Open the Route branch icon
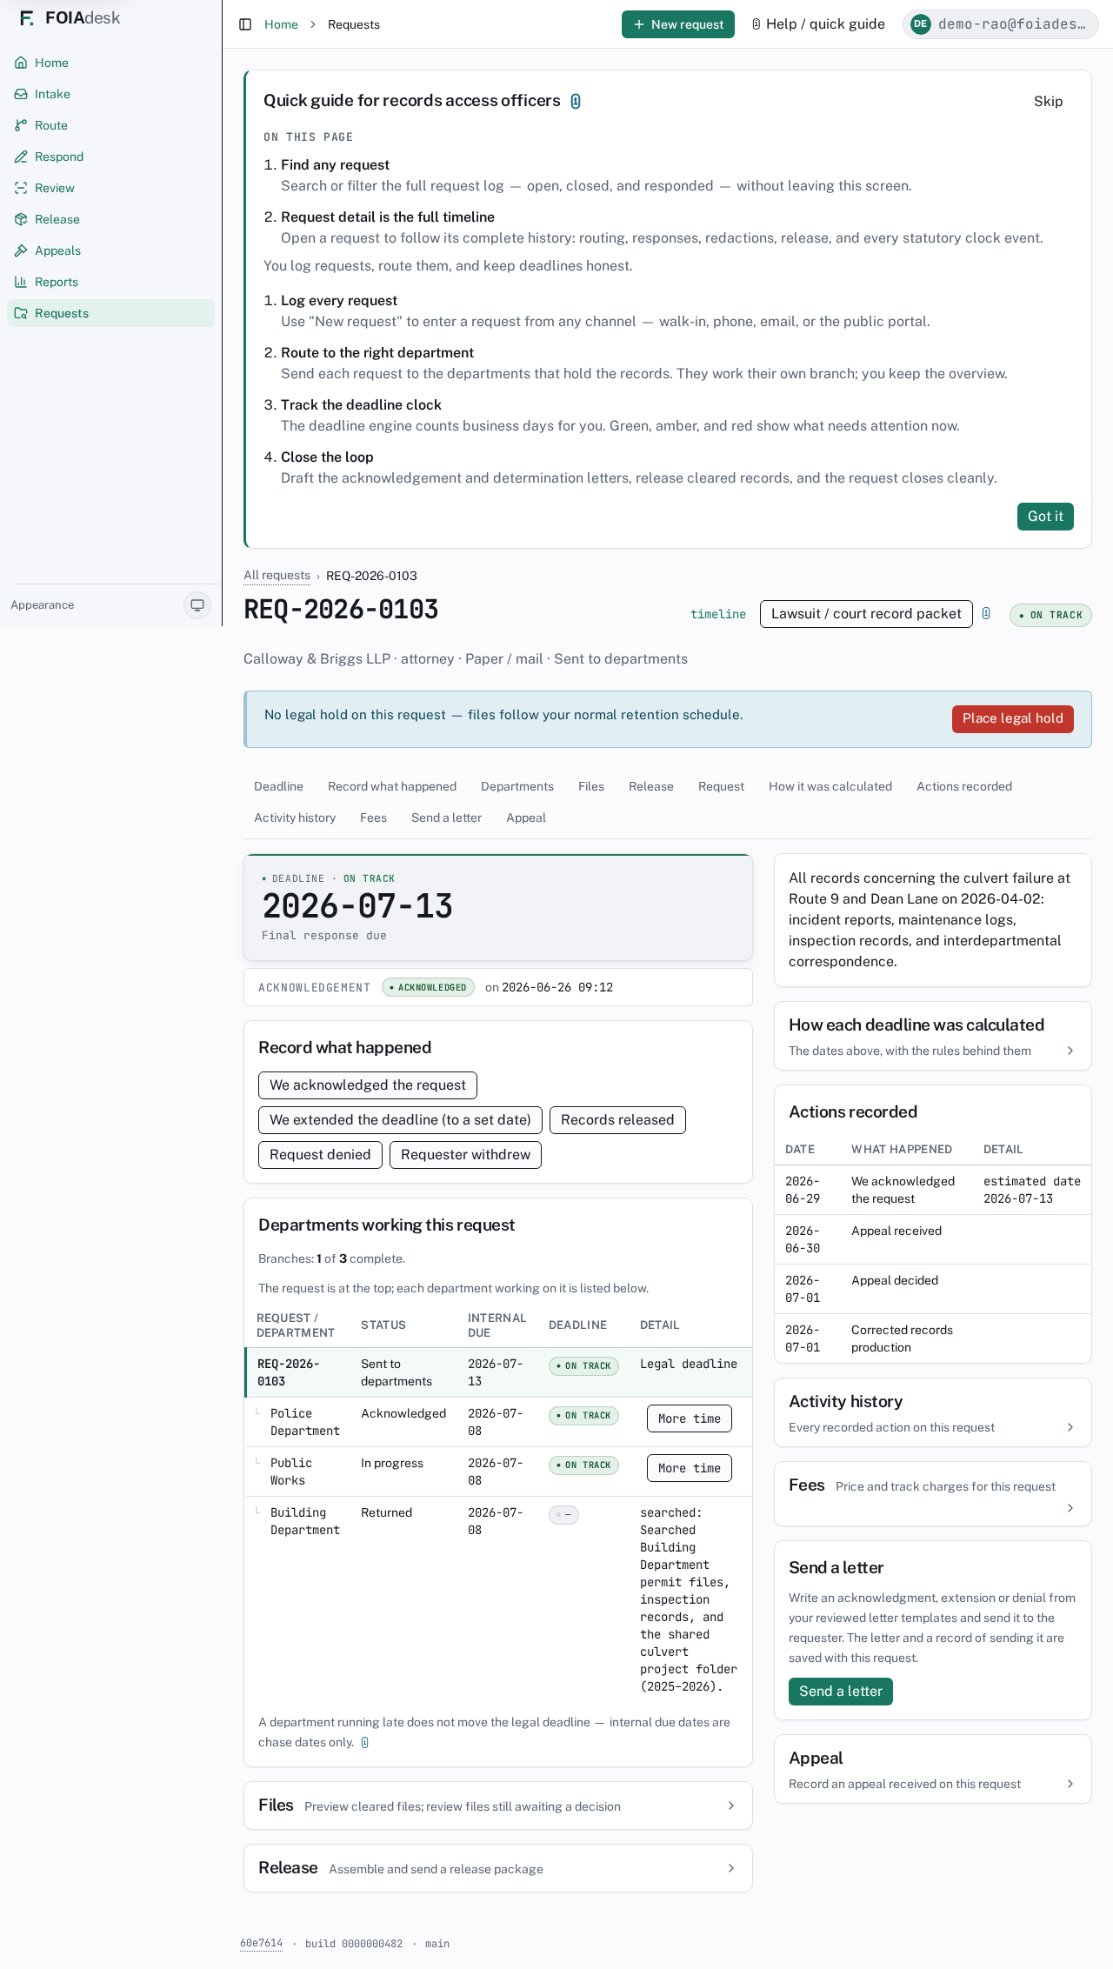 point(21,125)
